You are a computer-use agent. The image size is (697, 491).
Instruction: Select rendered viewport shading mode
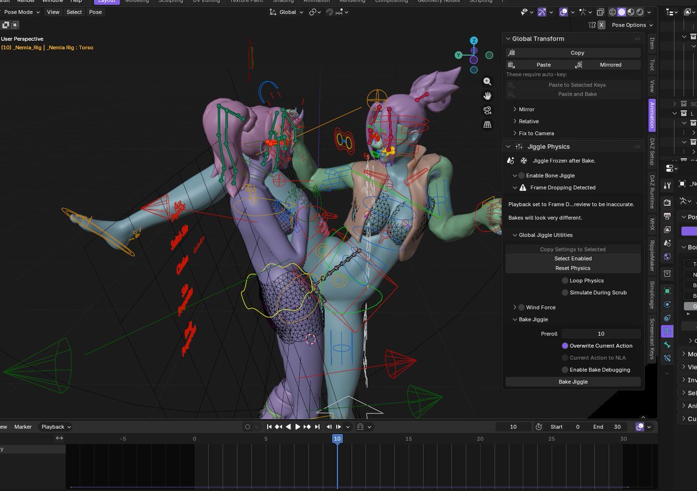click(640, 12)
